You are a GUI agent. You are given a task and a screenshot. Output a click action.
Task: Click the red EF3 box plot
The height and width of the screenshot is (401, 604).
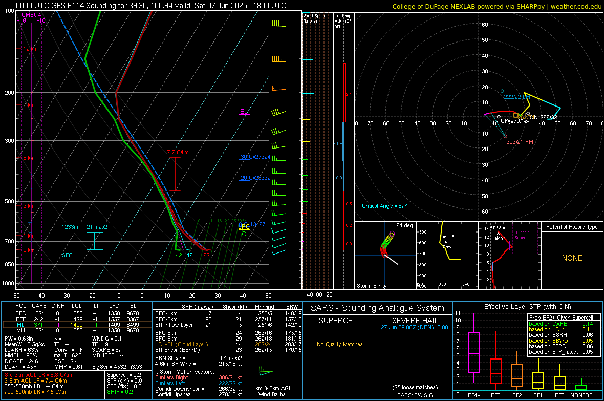point(495,361)
